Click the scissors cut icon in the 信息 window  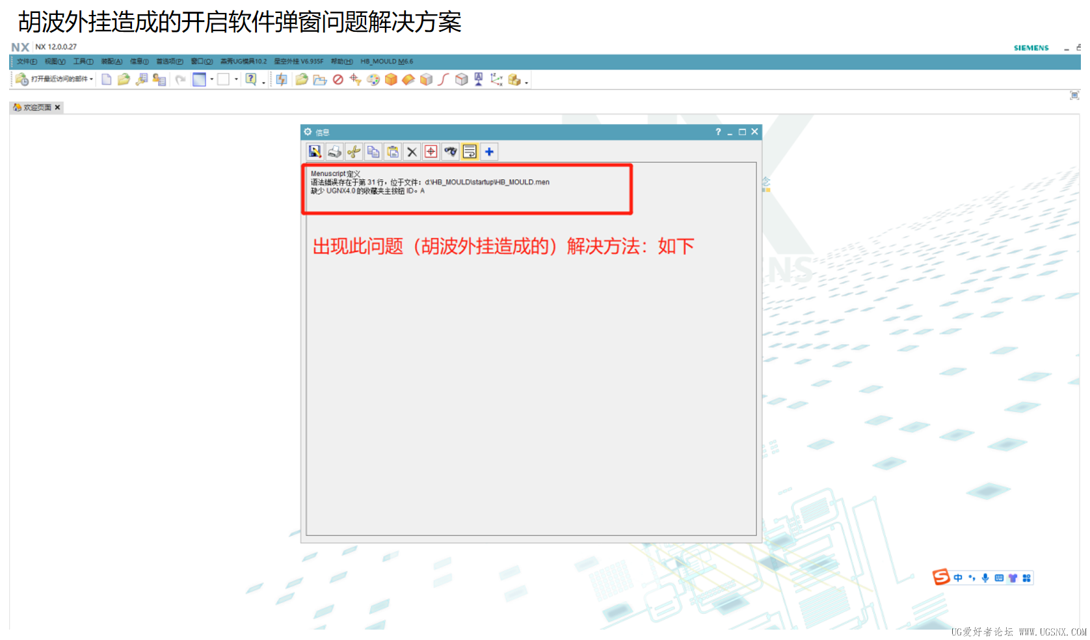point(354,151)
